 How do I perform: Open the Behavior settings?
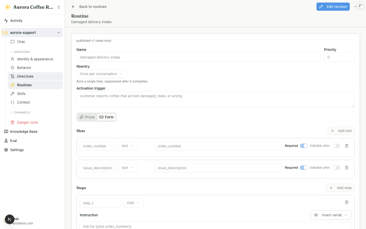[x=35, y=68]
